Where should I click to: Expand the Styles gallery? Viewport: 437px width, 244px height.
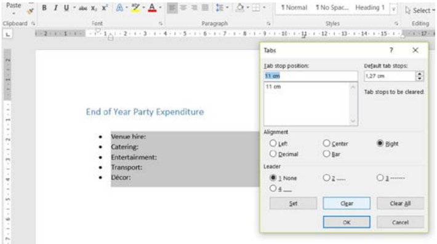pos(393,9)
